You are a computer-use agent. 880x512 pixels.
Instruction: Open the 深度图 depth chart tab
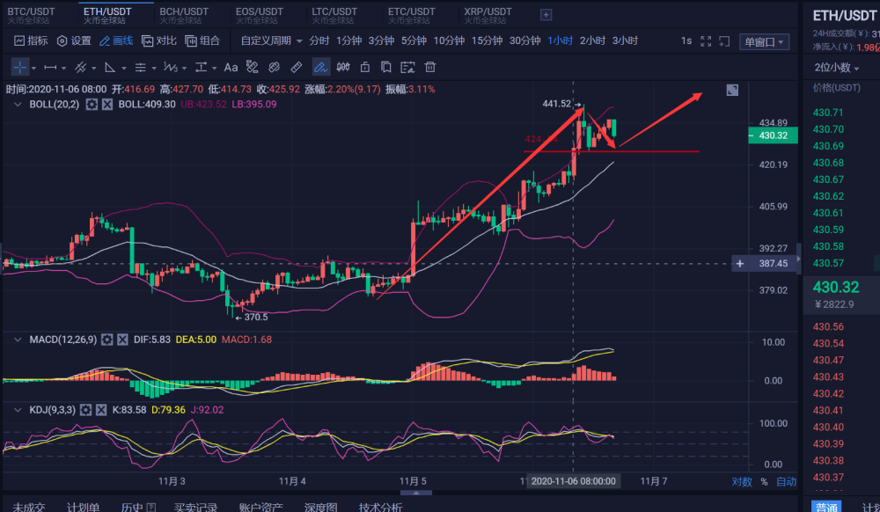click(320, 507)
